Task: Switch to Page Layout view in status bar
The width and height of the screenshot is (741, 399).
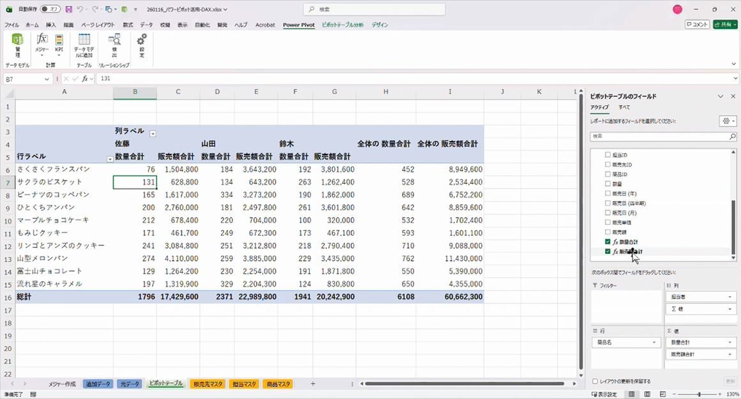Action: coord(647,394)
